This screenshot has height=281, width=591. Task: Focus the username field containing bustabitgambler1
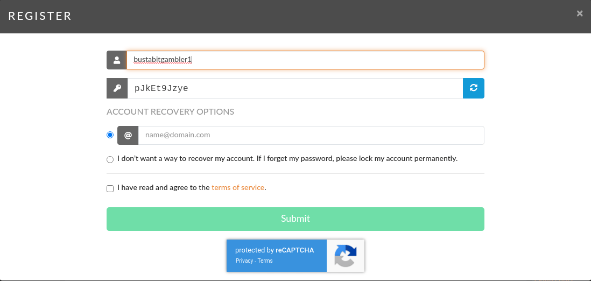[x=305, y=60]
